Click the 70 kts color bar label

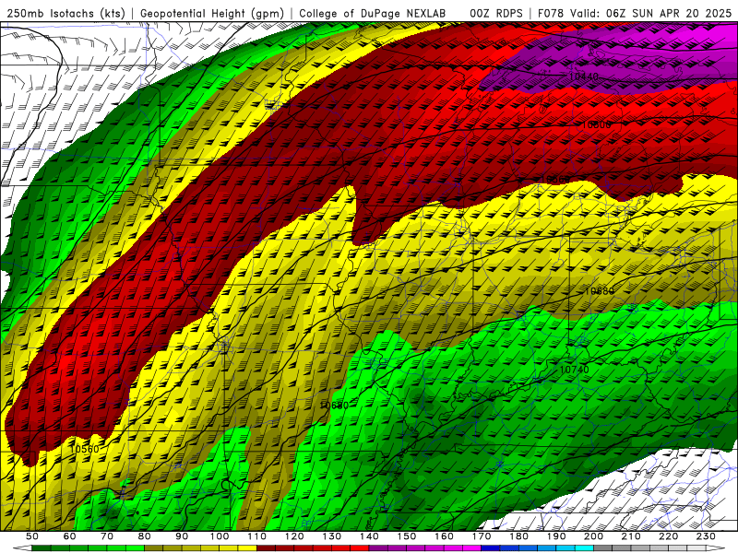point(107,536)
